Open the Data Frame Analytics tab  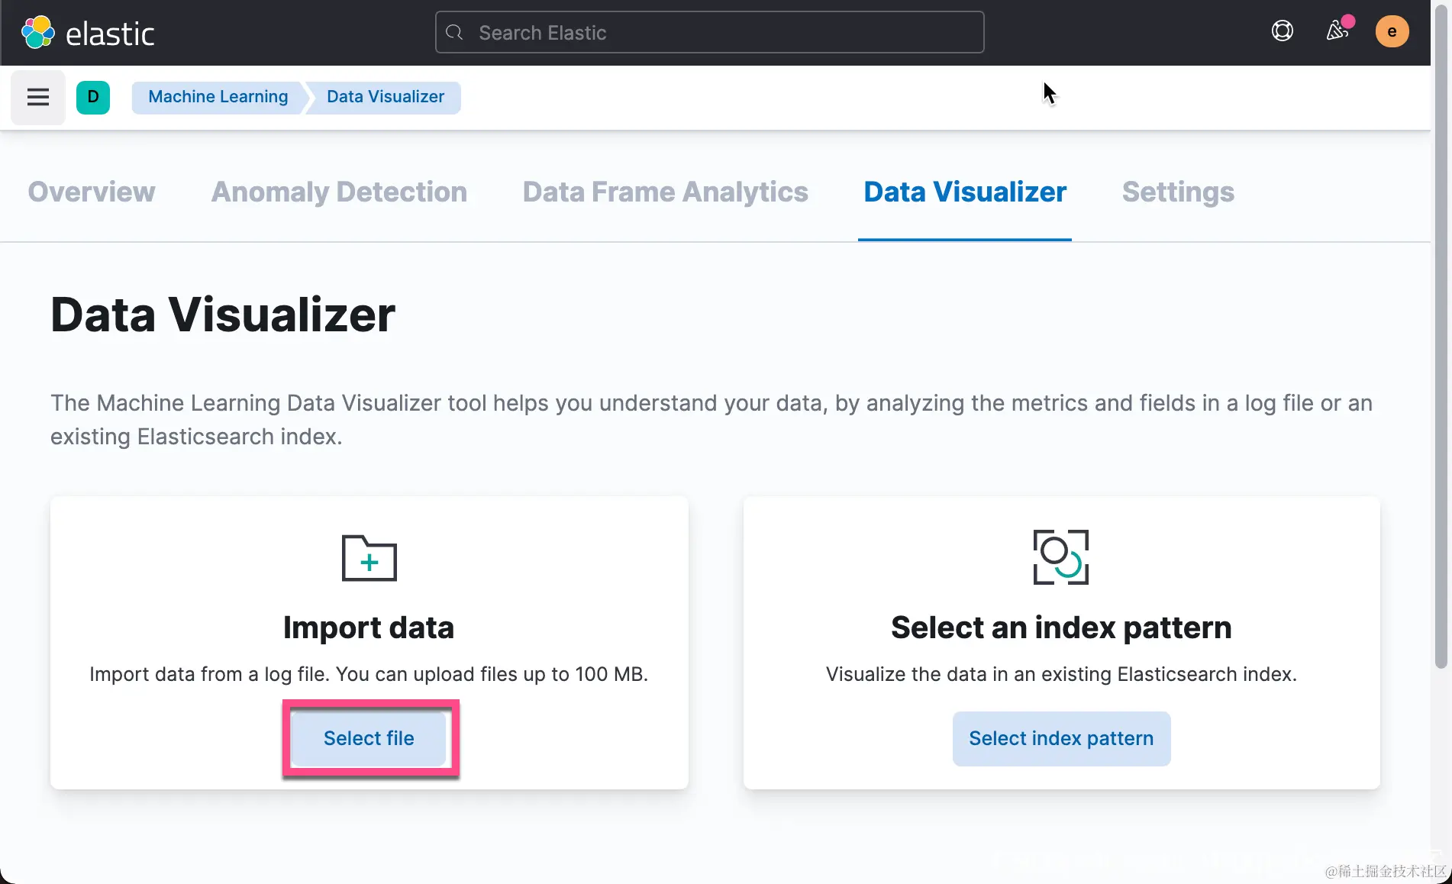pos(665,192)
